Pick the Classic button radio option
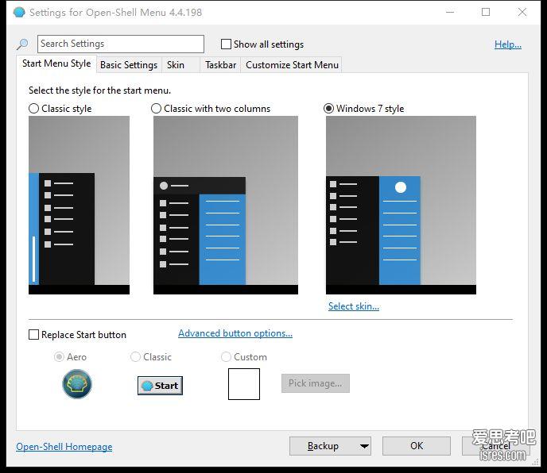547x473 pixels. tap(135, 356)
